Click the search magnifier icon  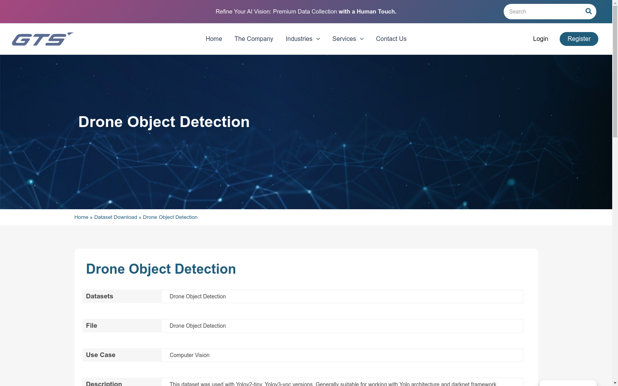coord(588,11)
